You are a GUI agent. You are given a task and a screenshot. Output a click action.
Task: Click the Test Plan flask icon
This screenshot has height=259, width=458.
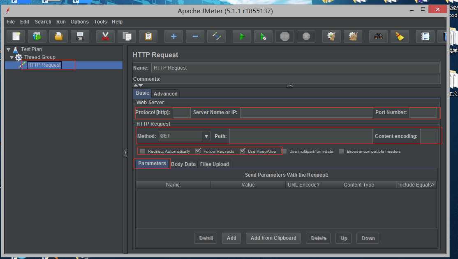click(16, 49)
